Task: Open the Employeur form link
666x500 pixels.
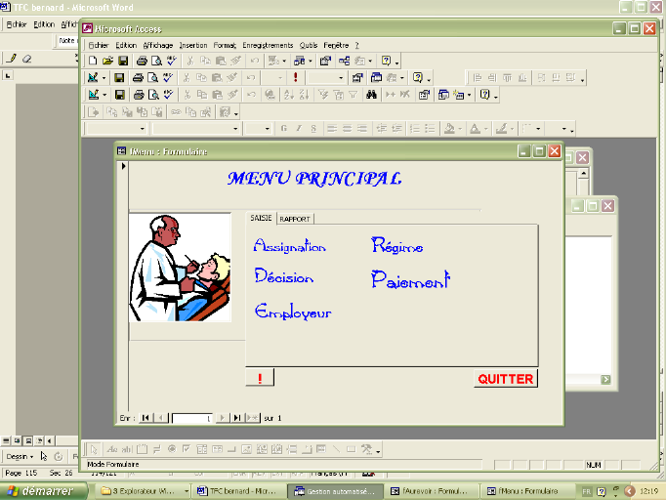Action: tap(293, 312)
